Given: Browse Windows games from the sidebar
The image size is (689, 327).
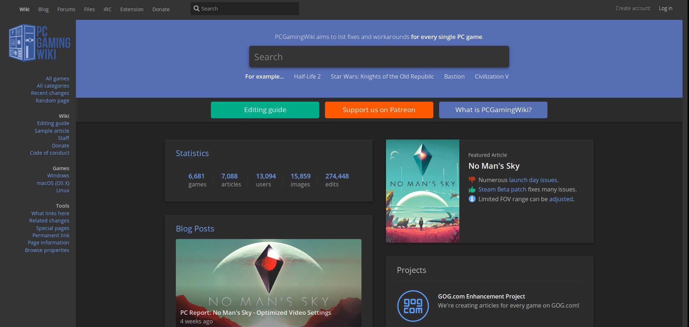Looking at the screenshot, I should coord(58,176).
